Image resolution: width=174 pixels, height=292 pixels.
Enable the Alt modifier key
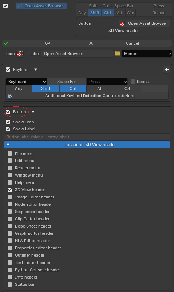[x=100, y=88]
